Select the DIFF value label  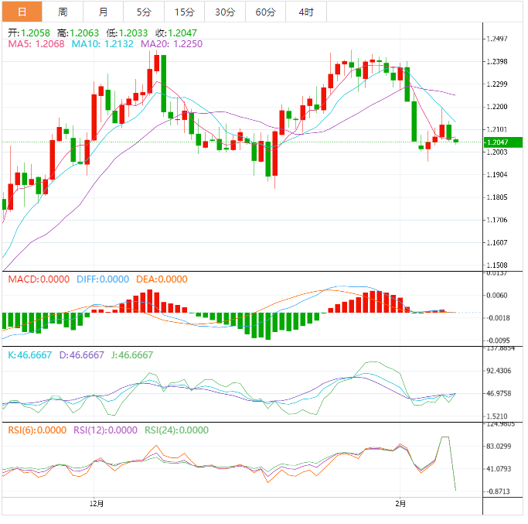[x=102, y=279]
